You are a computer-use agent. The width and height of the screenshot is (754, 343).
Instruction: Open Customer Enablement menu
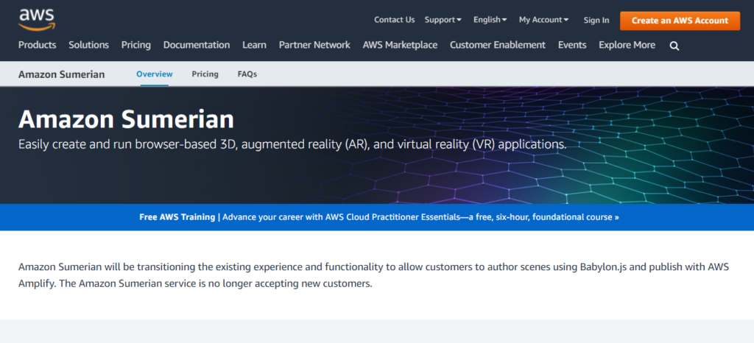coord(498,45)
